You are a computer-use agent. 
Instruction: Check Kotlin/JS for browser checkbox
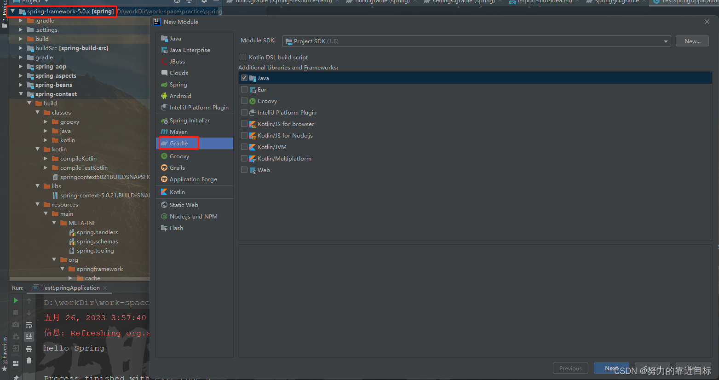coord(244,124)
